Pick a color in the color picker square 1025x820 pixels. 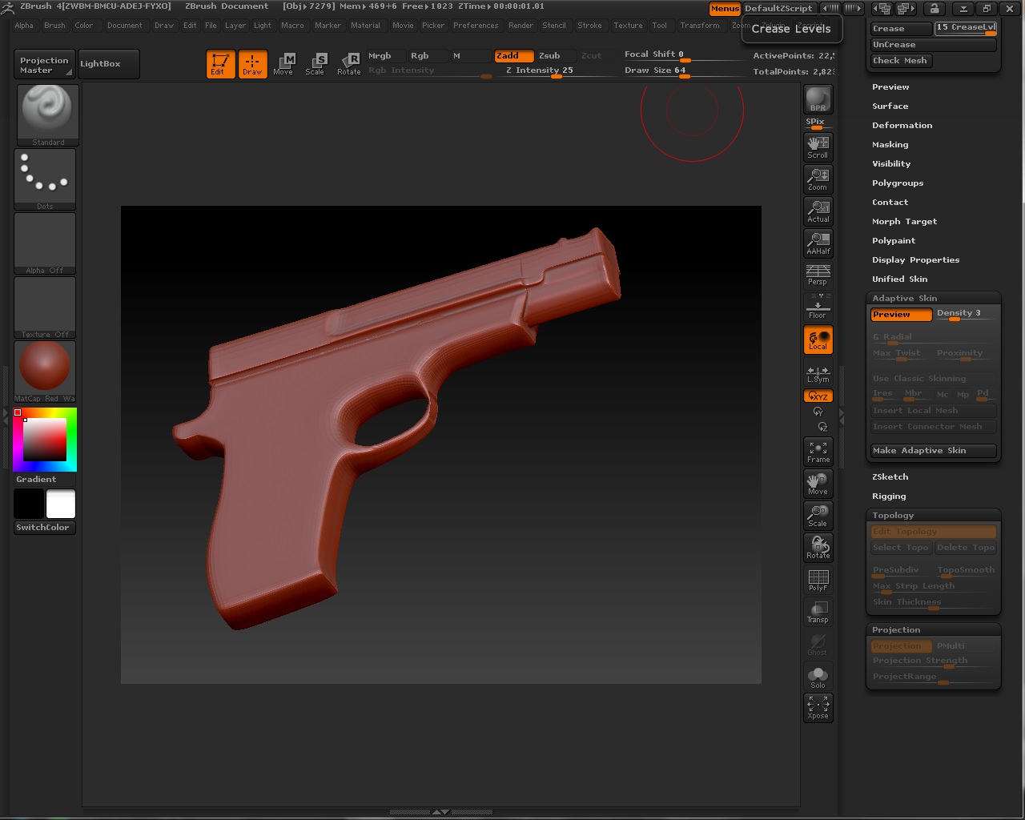[x=44, y=440]
